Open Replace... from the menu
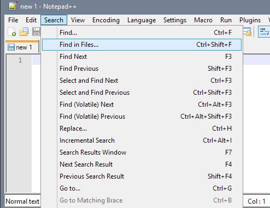The width and height of the screenshot is (270, 208). click(x=142, y=129)
